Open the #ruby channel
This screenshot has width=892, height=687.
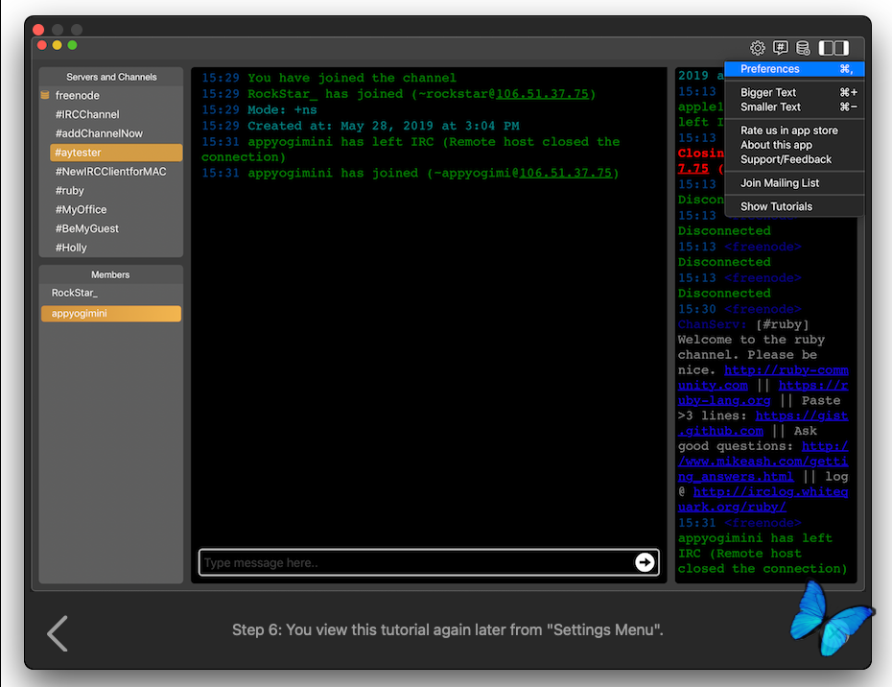coord(69,191)
